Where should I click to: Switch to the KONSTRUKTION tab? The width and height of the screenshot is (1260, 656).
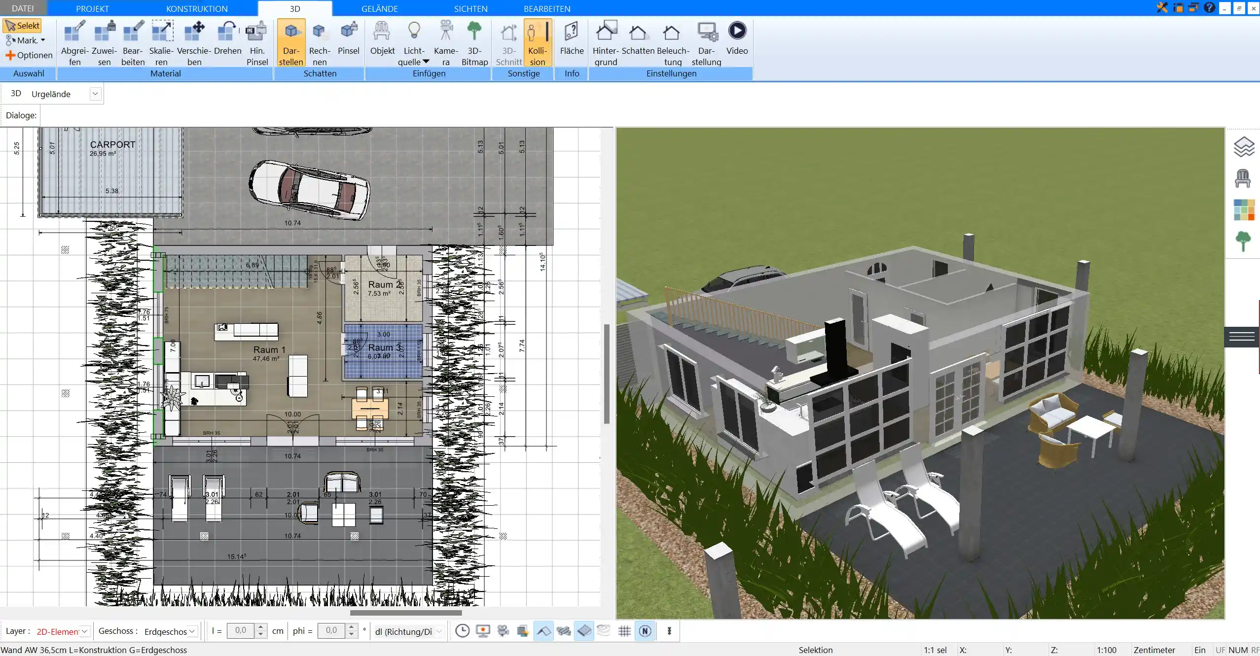(x=197, y=8)
